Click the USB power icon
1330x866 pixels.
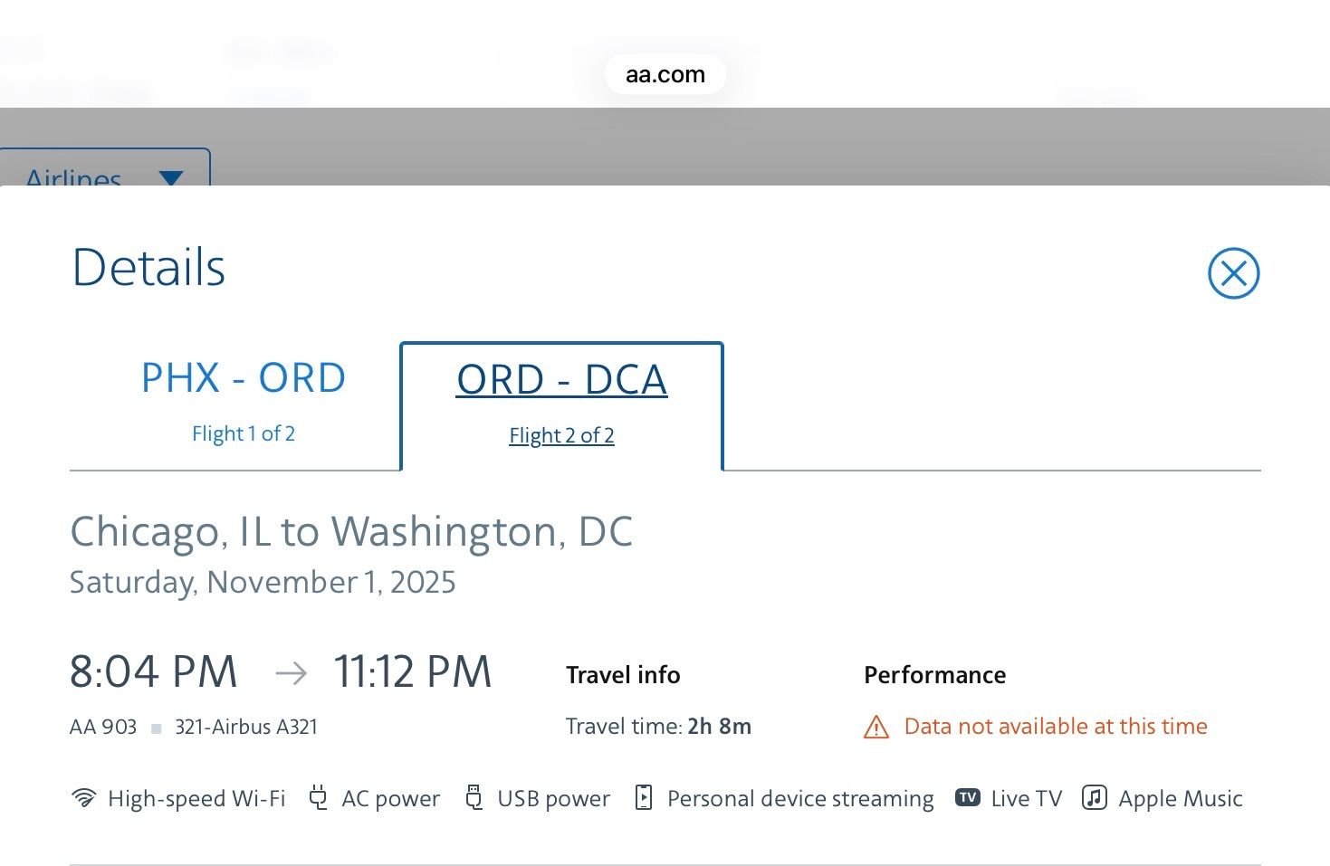[474, 798]
